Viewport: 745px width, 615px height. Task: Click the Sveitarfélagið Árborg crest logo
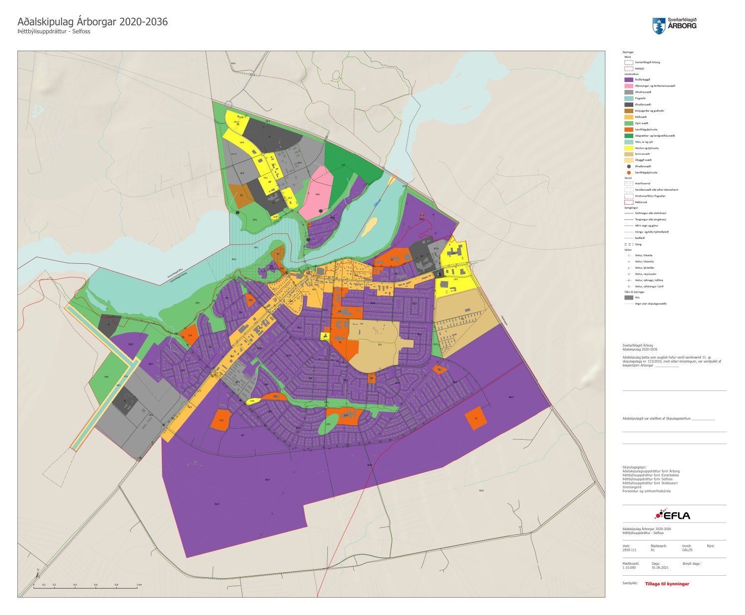[659, 25]
